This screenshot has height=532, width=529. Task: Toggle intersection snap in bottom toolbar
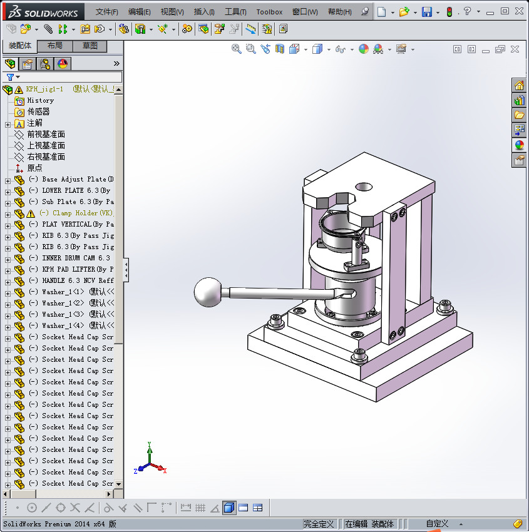pyautogui.click(x=75, y=508)
